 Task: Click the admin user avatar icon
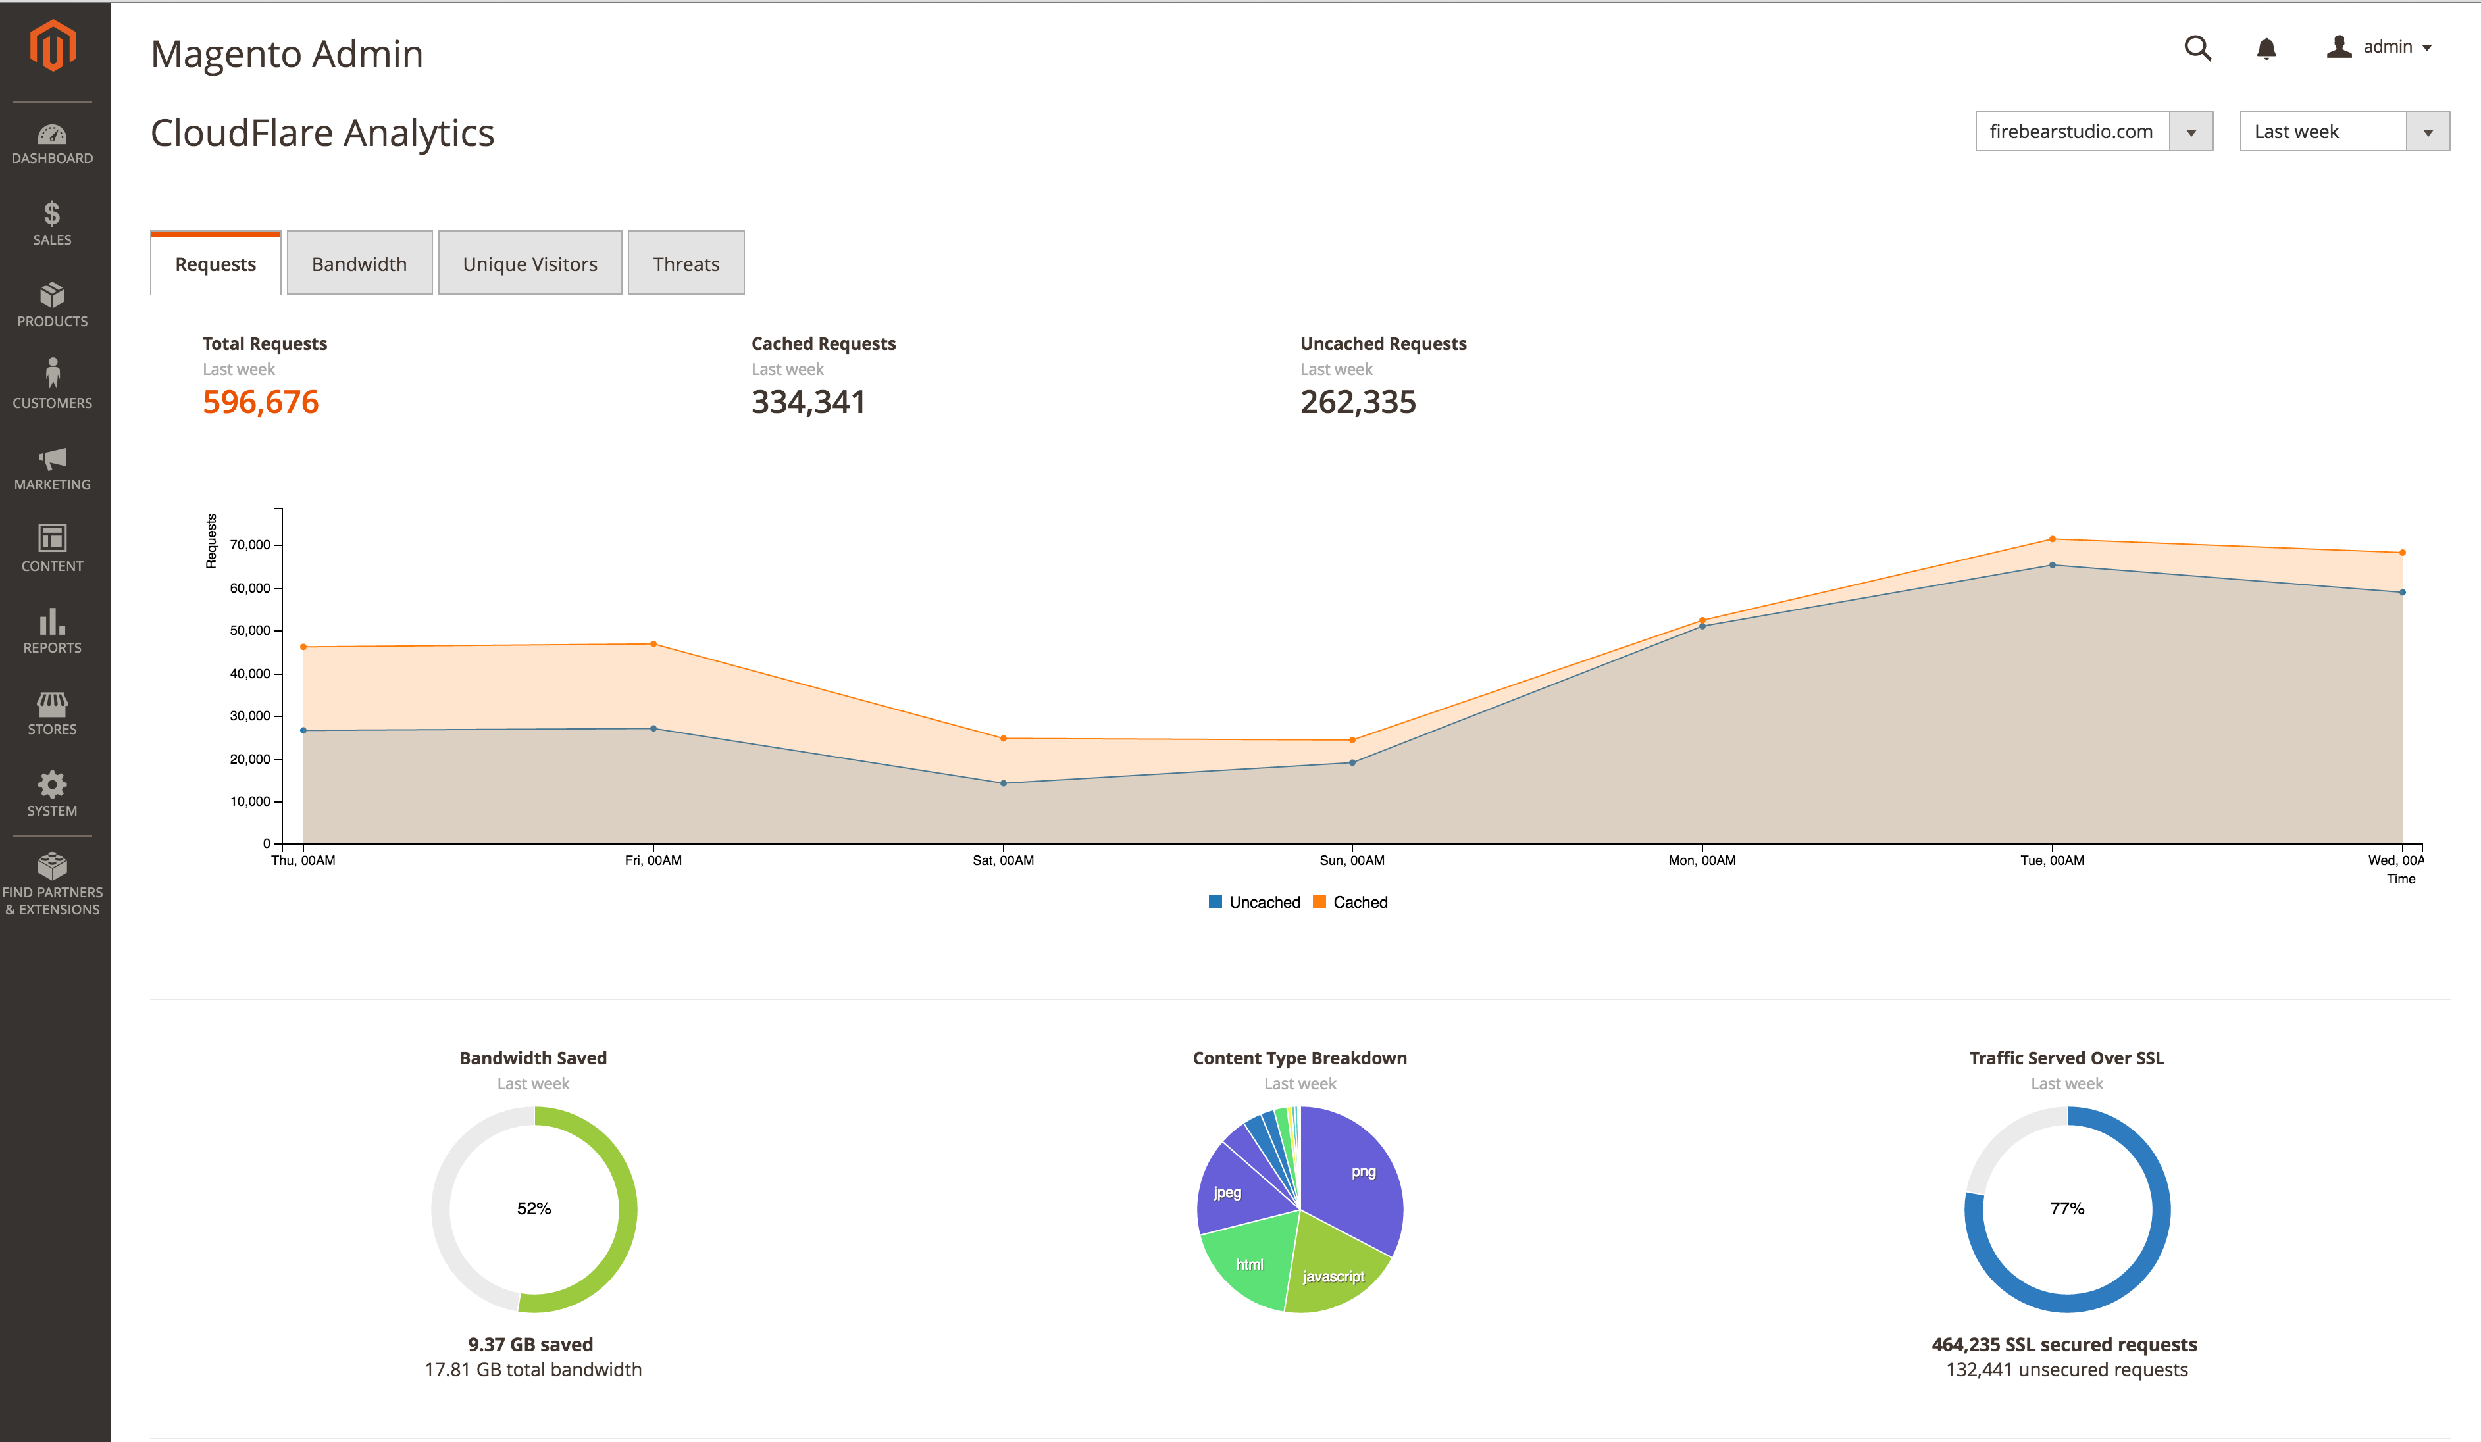[x=2340, y=46]
